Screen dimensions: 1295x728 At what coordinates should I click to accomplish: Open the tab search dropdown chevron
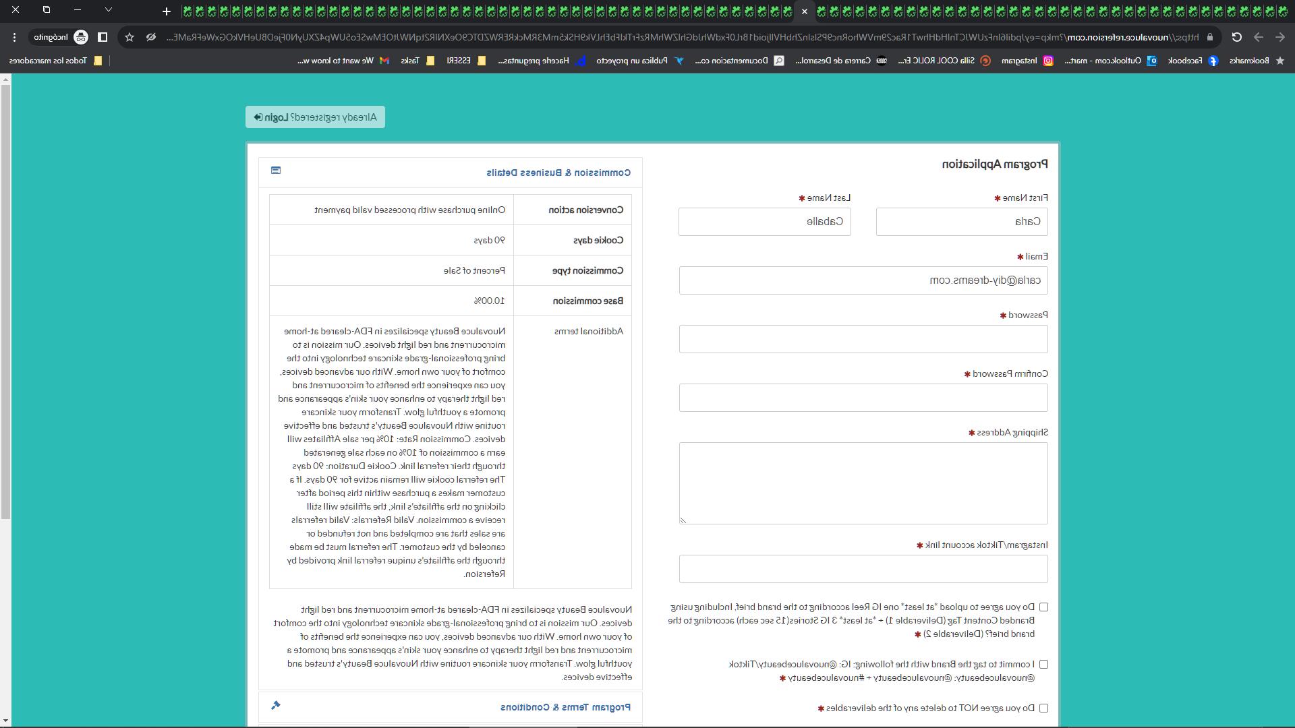point(108,10)
